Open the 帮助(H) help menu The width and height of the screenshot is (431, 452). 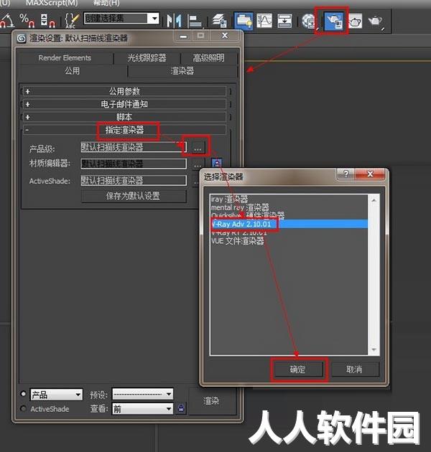106,3
